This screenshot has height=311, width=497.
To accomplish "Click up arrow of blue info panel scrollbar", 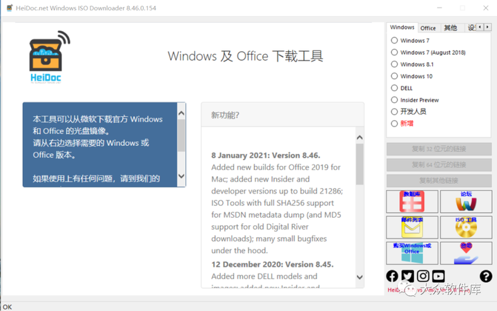I will [182, 113].
